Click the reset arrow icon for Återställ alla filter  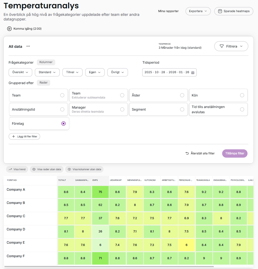click(x=187, y=154)
